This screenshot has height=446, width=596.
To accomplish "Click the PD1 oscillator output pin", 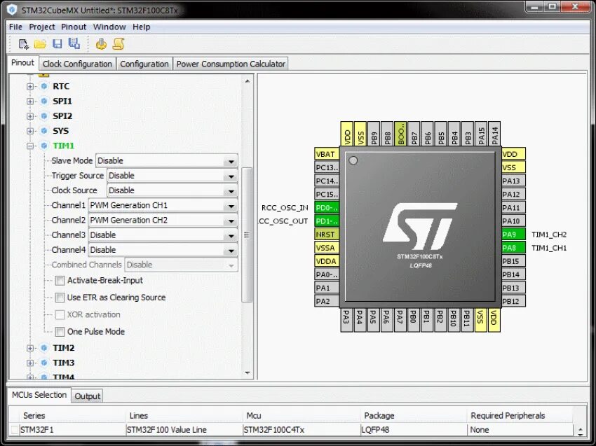I will coord(327,221).
